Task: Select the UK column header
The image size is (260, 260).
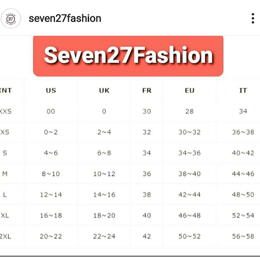Action: point(104,91)
